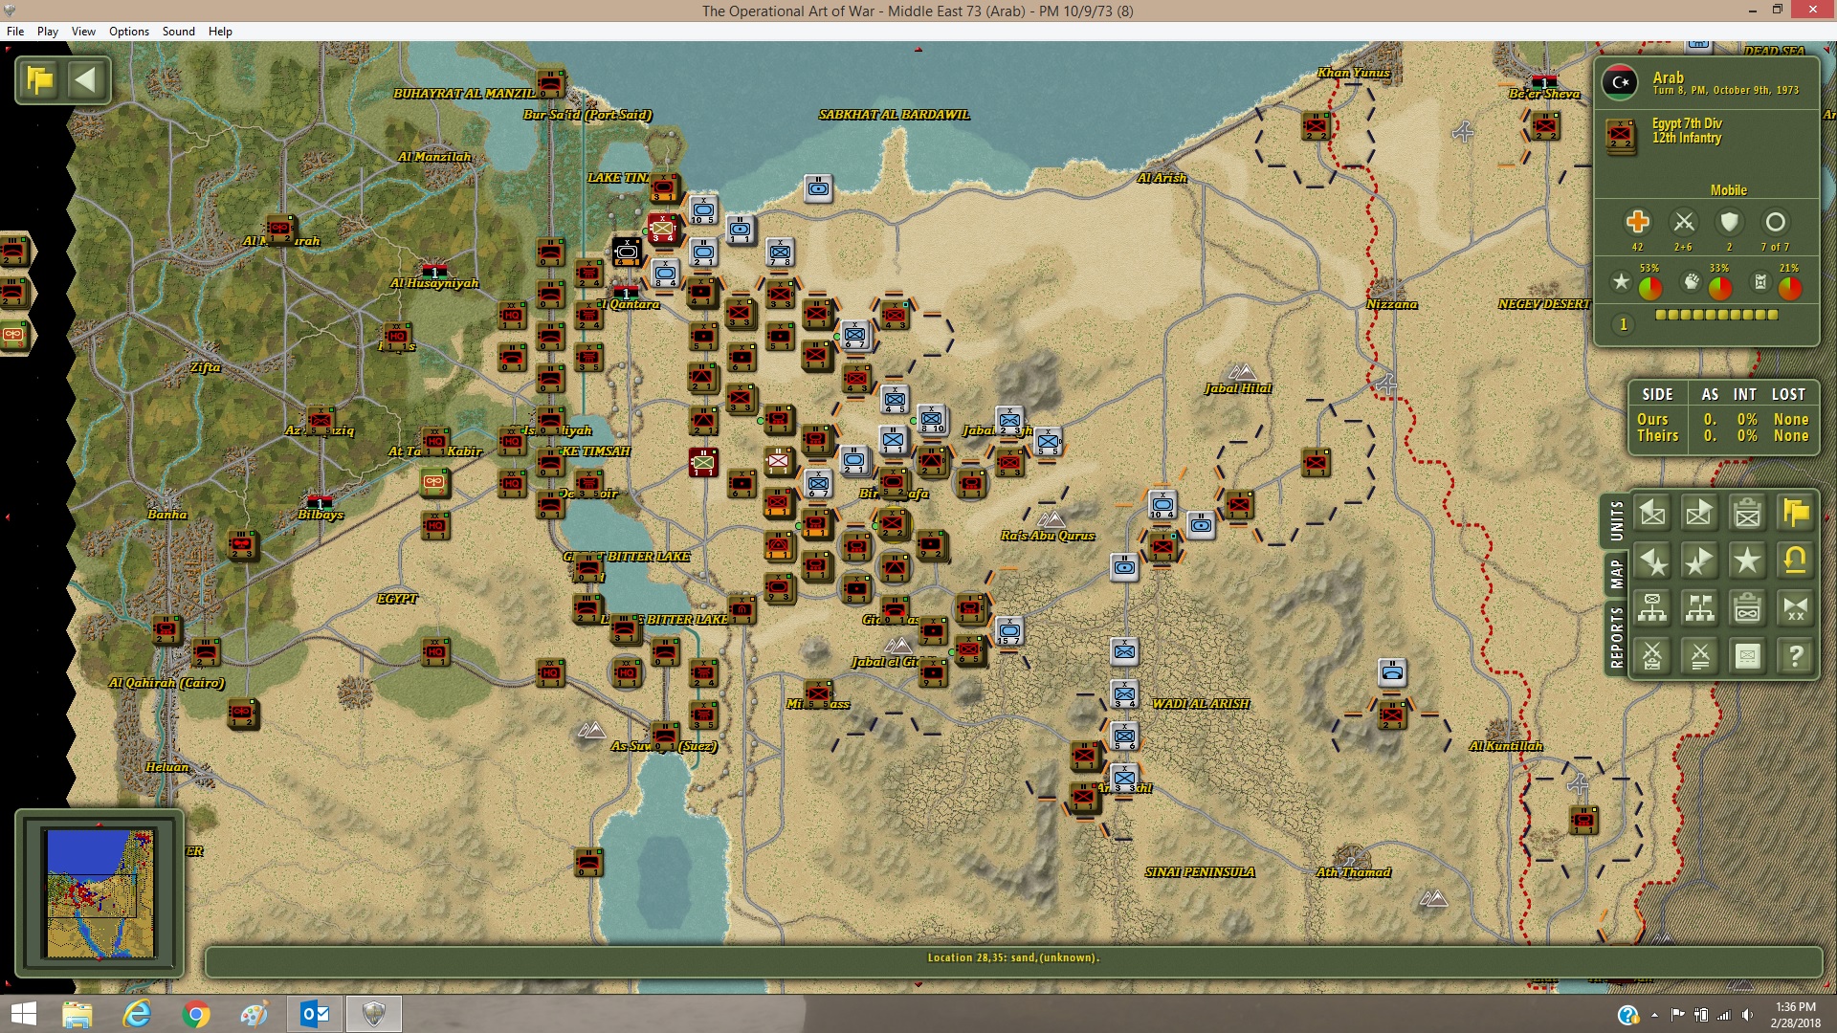Screen dimensions: 1837x1033
Task: Open the unit hierarchy tree icon
Action: [1652, 608]
